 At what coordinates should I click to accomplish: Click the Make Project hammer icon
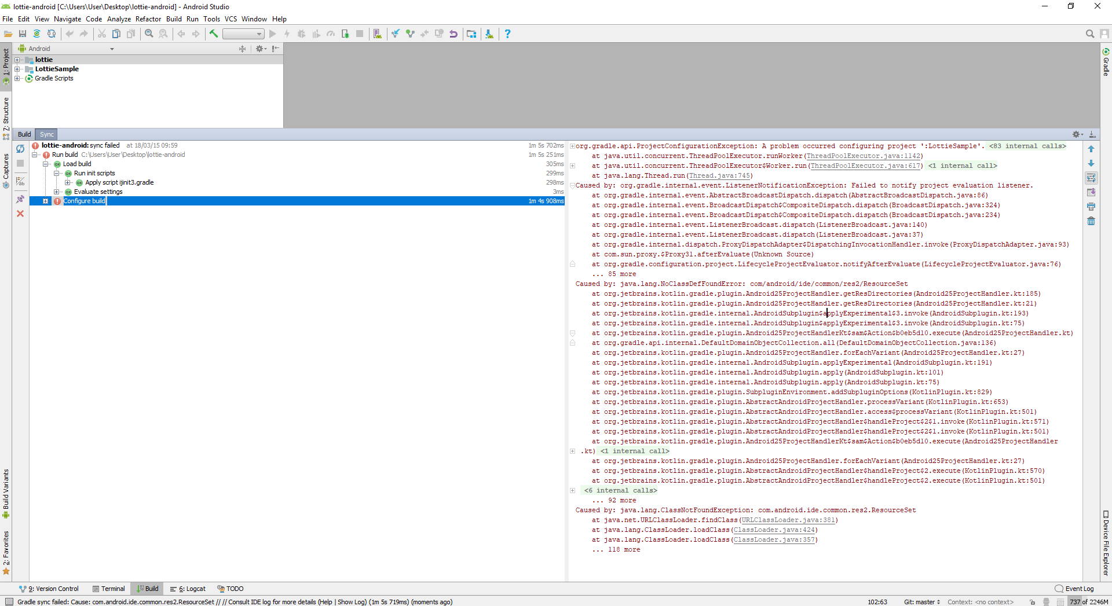pyautogui.click(x=214, y=34)
